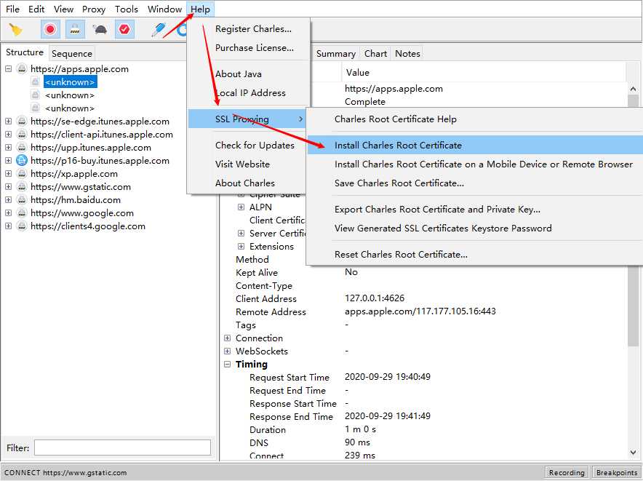Screen dimensions: 643x481
Task: Toggle the SSL proxying lock icon
Action: click(x=75, y=30)
